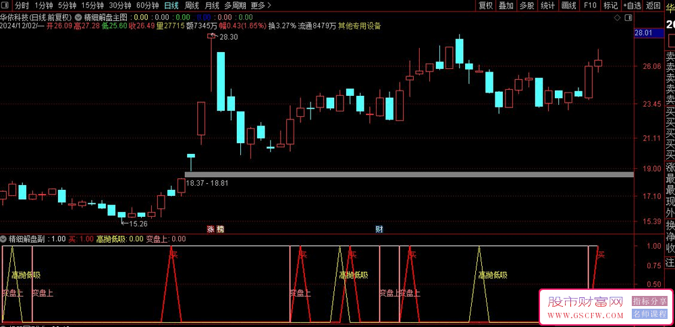Viewport: 675px width, 327px height.
Task: Switch to the 5分钟 period tab
Action: click(x=67, y=5)
